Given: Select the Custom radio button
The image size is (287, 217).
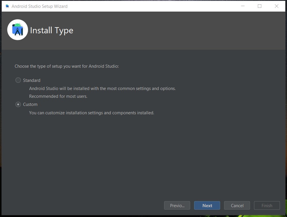Looking at the screenshot, I should point(18,104).
